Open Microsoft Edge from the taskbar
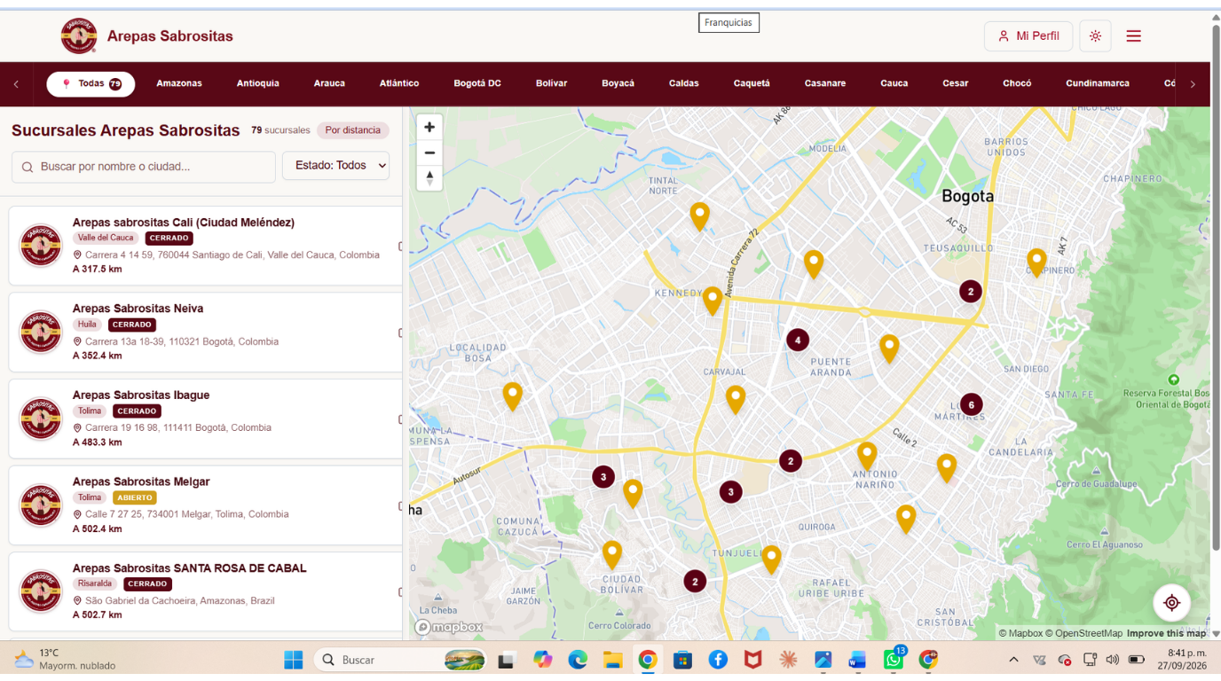The width and height of the screenshot is (1221, 681). click(x=578, y=660)
